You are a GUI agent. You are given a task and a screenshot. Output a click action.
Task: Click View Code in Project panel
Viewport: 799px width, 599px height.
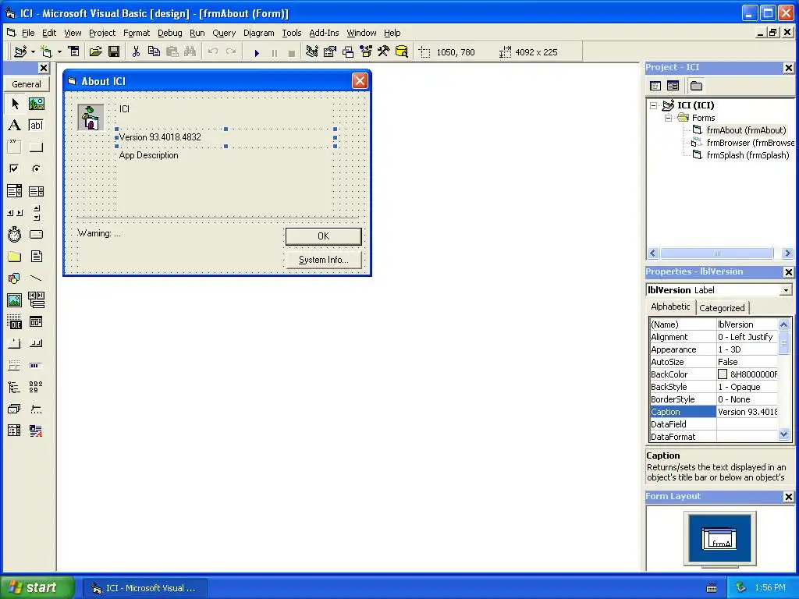(655, 86)
